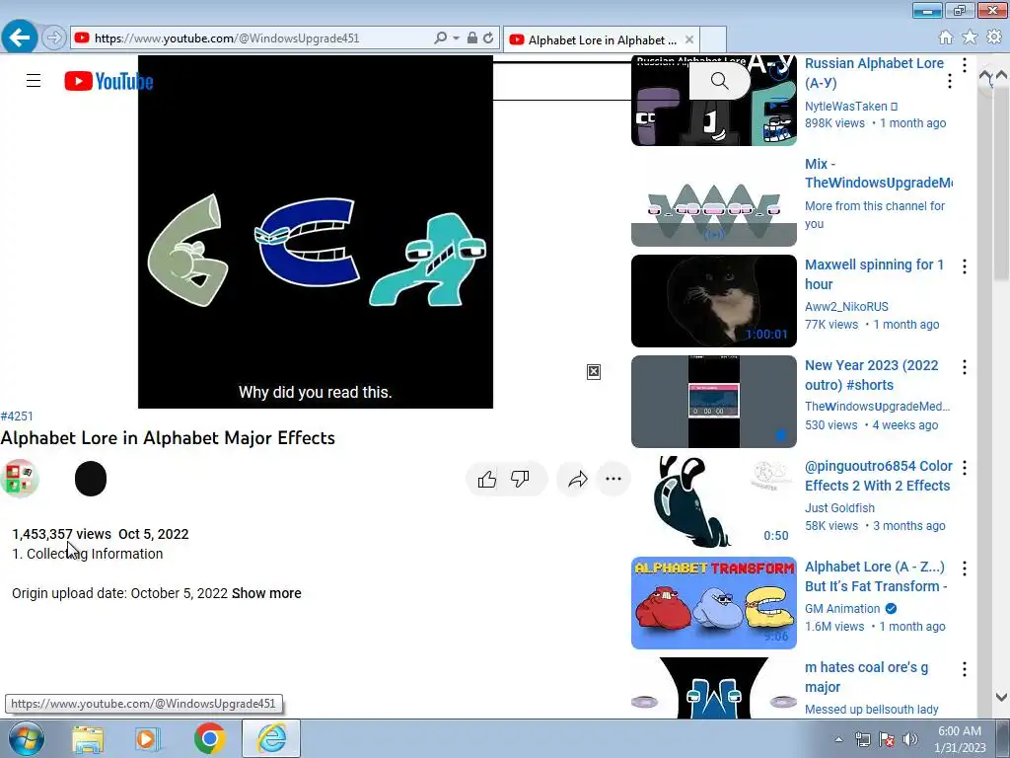
Task: Click the lock security icon in address bar
Action: pos(472,38)
